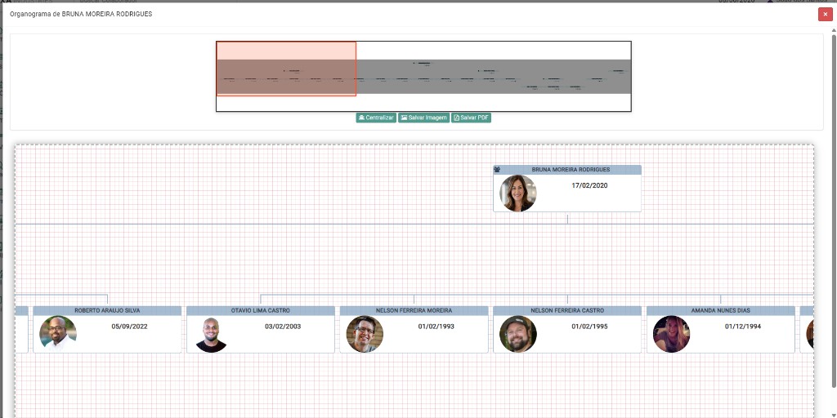Click Nelson Ferreira Moreira profile photo

365,334
